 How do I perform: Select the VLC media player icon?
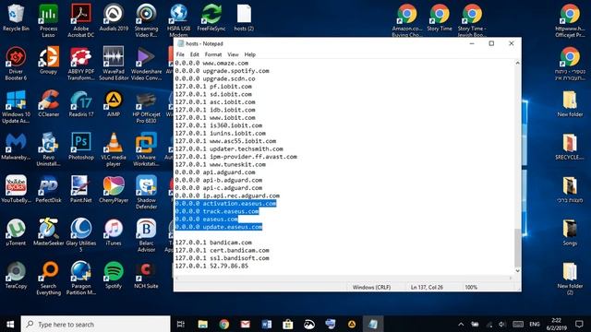(x=114, y=149)
